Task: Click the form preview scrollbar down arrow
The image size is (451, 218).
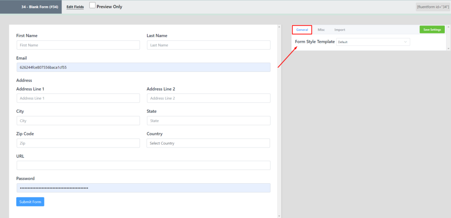Action: point(279,216)
